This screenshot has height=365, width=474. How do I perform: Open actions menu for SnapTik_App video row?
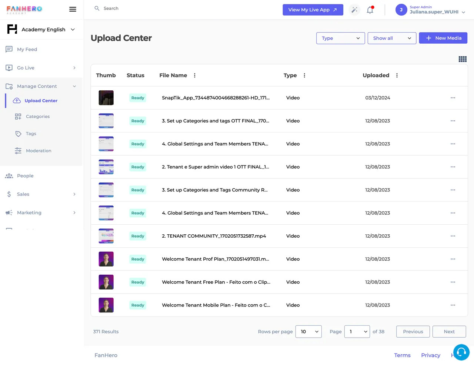point(453,98)
